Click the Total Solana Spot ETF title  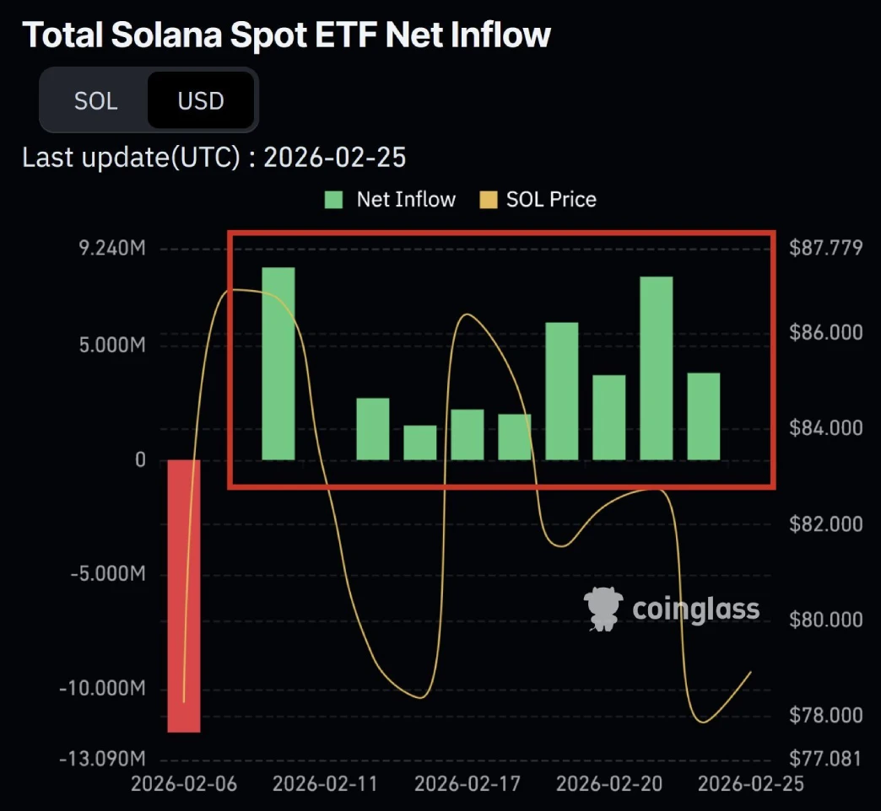pos(287,35)
